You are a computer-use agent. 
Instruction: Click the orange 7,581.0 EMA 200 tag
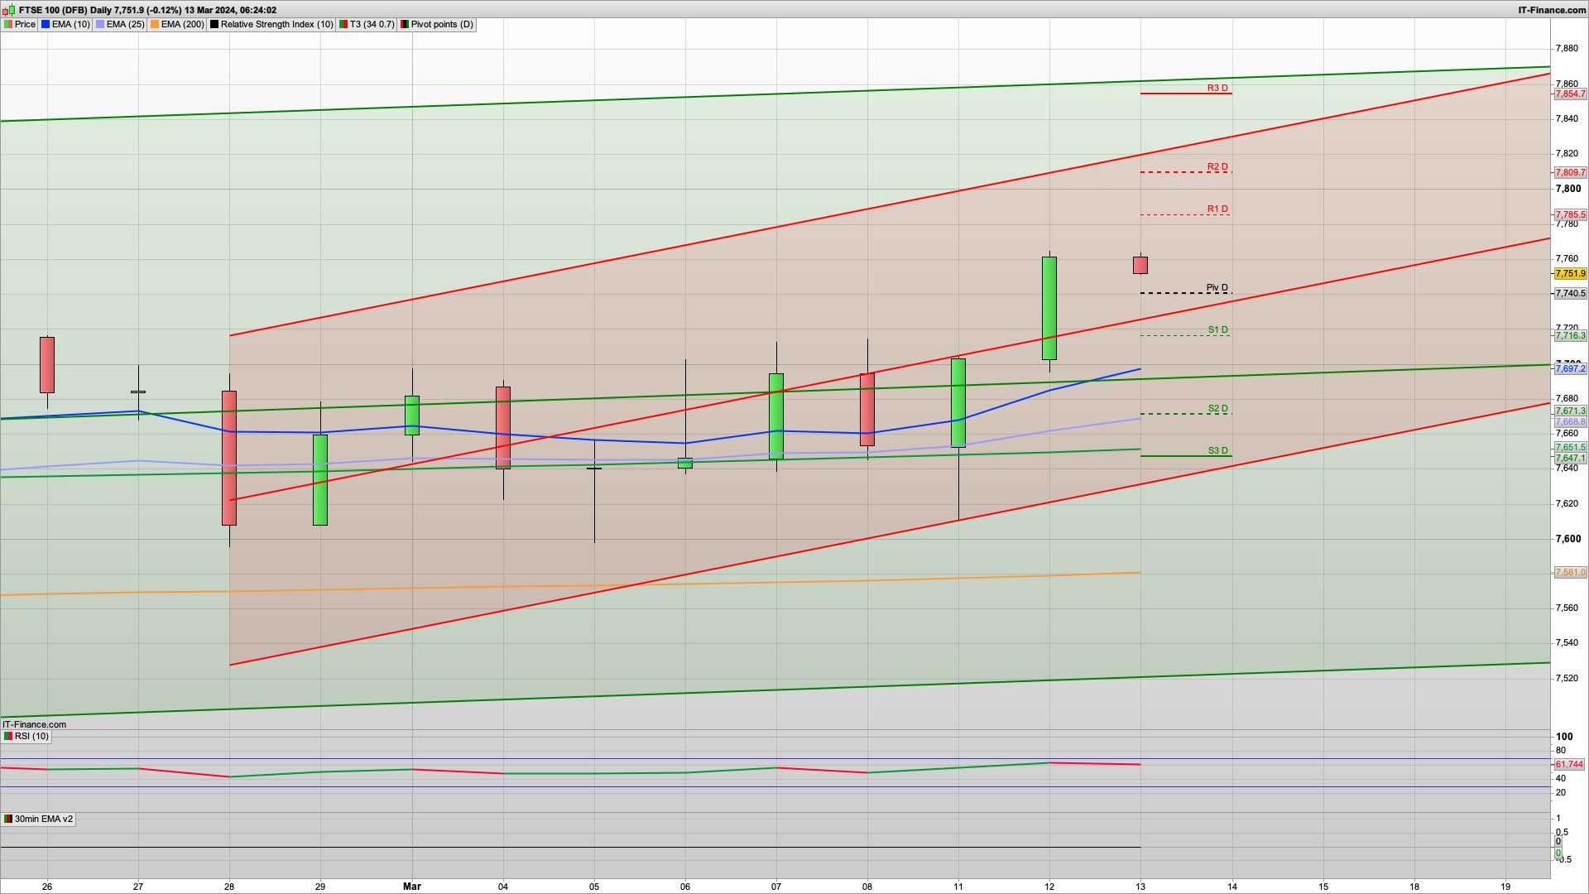click(x=1570, y=572)
